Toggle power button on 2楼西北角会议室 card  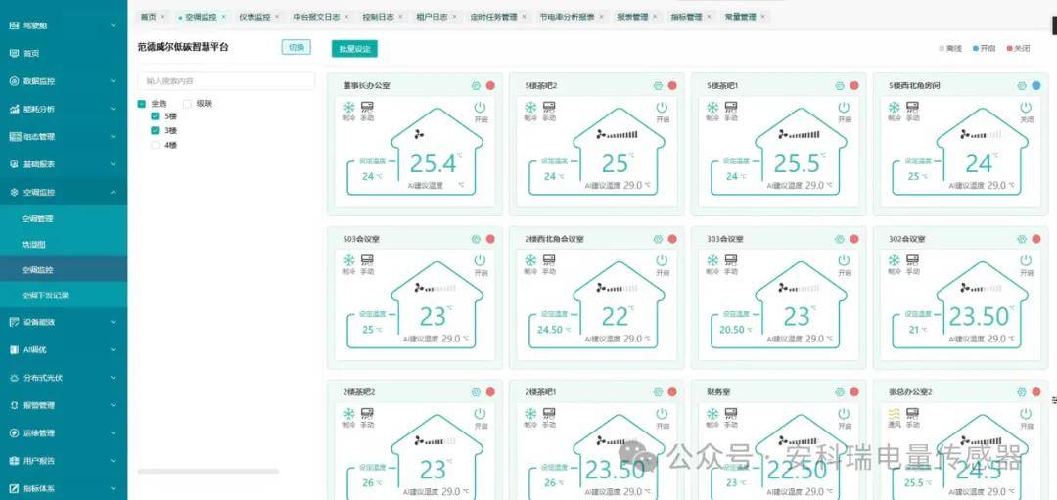click(x=662, y=260)
